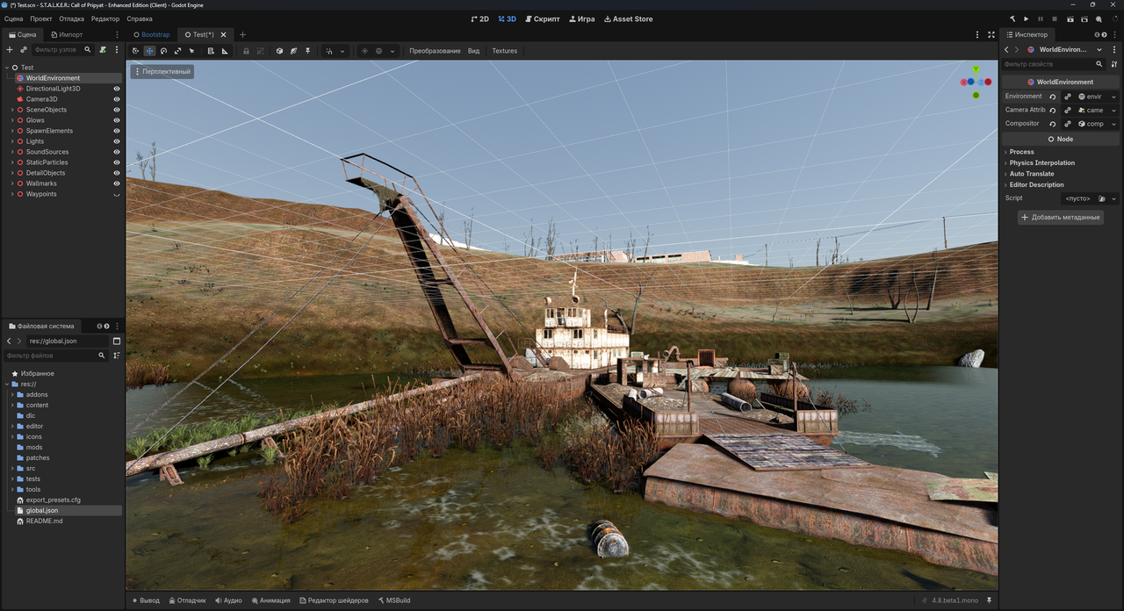Open the sort files icon in the FileSystem dock
1124x611 pixels.
point(117,356)
